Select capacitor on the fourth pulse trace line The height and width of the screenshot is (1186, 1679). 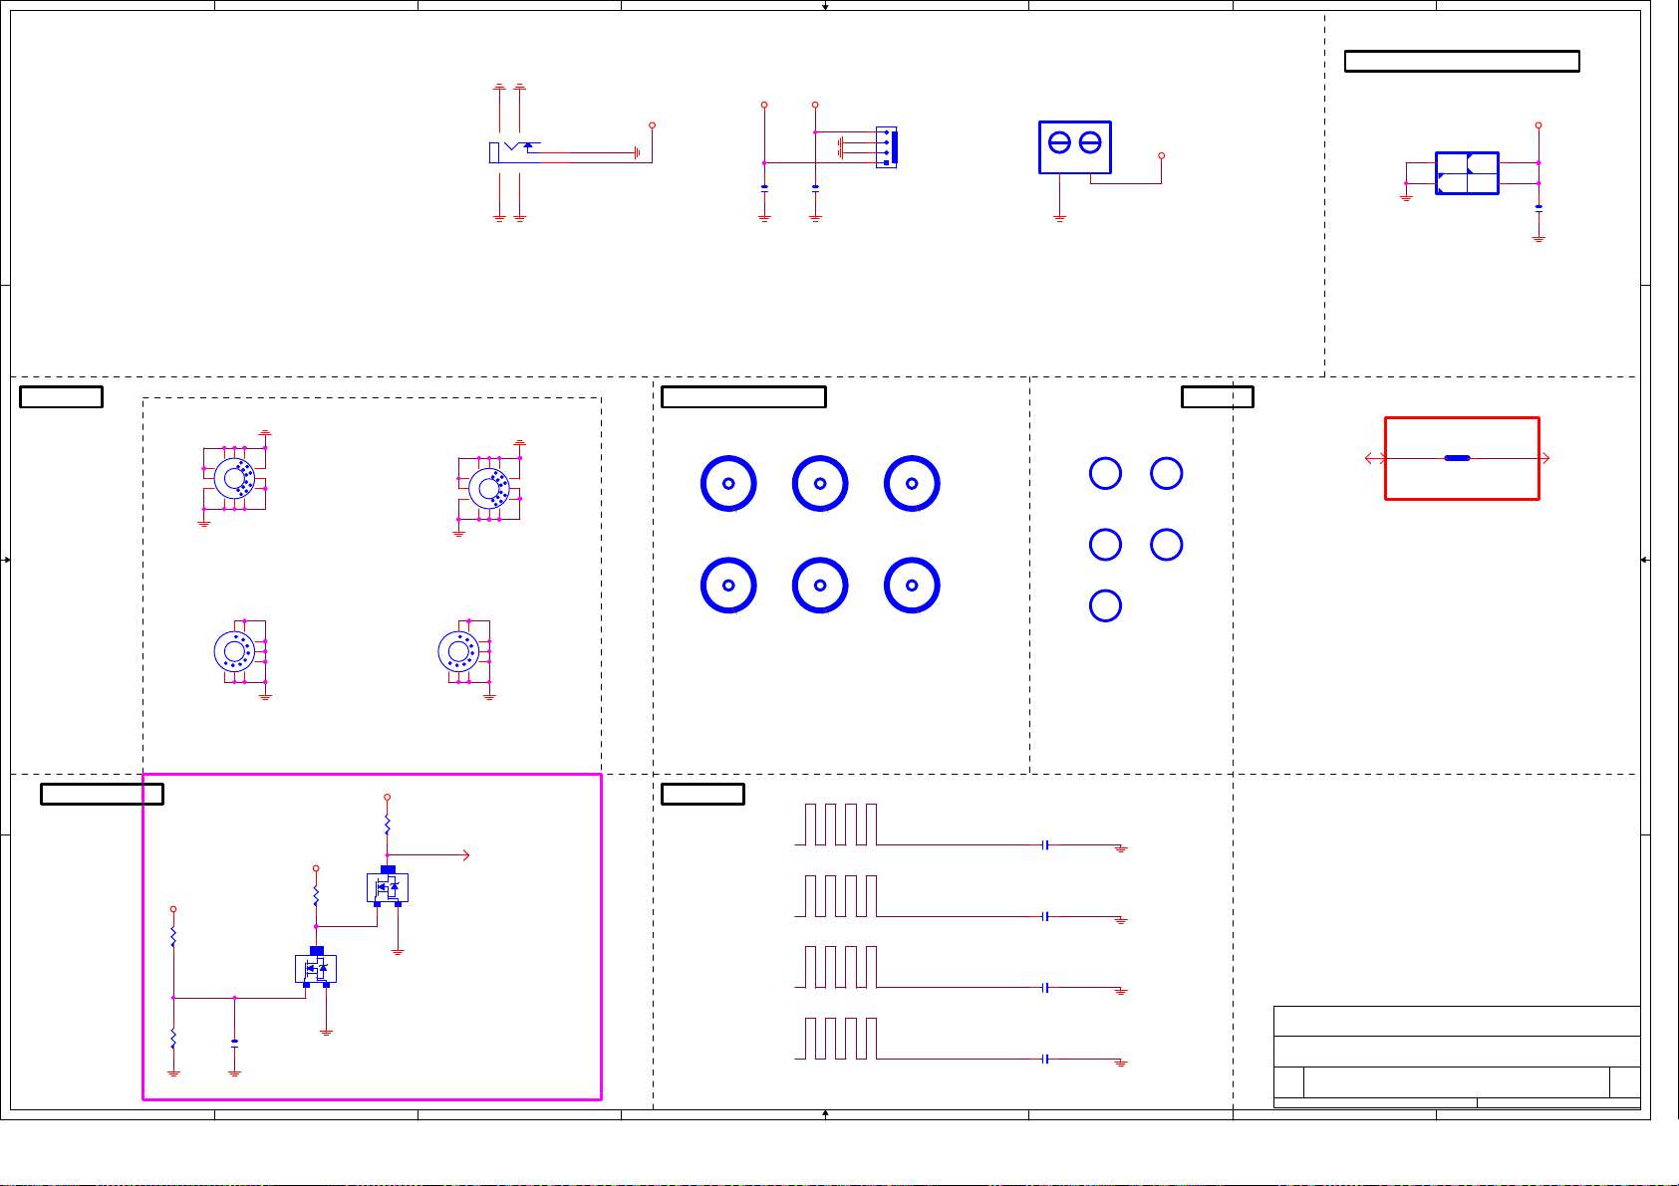1044,1059
